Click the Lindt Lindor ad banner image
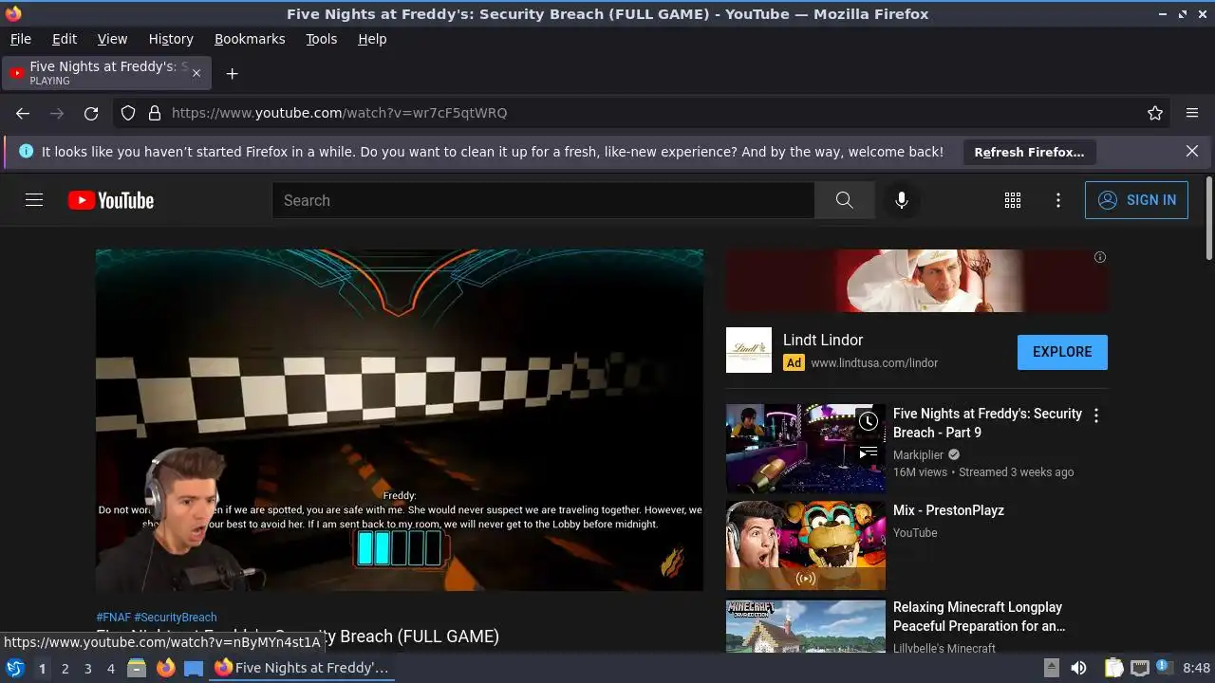This screenshot has width=1215, height=683. point(916,281)
